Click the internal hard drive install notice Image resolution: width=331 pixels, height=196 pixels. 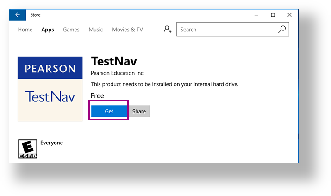[x=165, y=84]
